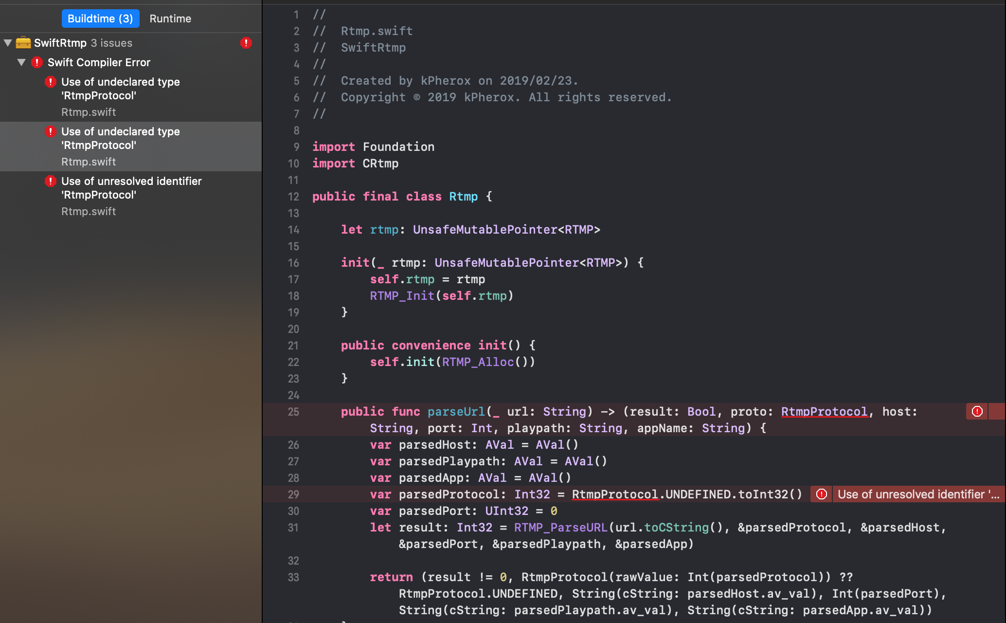The height and width of the screenshot is (623, 1006).
Task: Click the 'import CRtmp' statement
Action: click(355, 164)
